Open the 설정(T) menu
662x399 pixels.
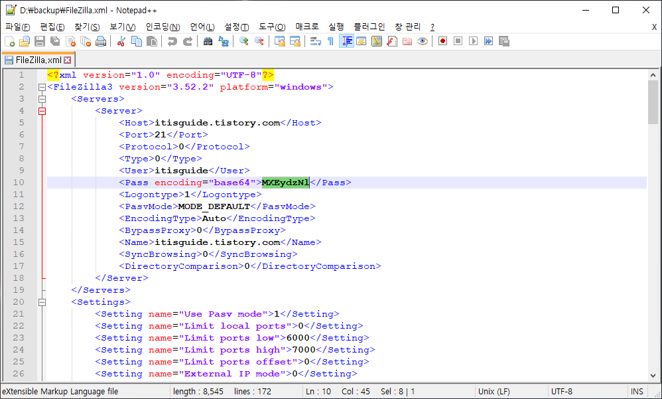236,27
